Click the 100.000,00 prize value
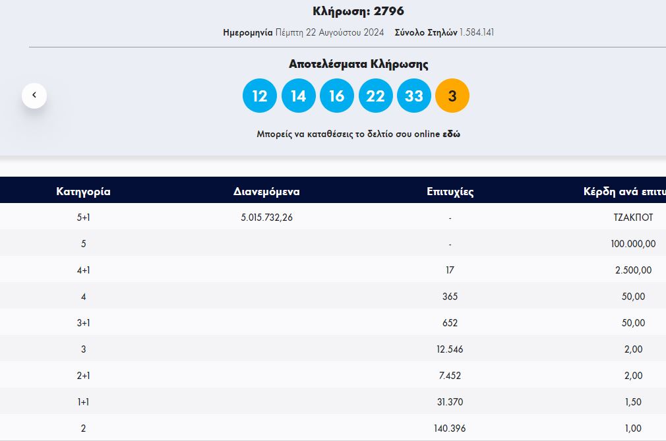The height and width of the screenshot is (441, 666). coord(633,243)
